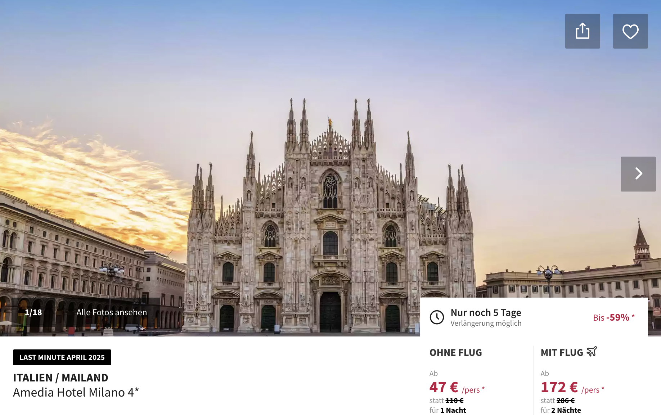Click the Verlängerung möglich text

tap(486, 323)
